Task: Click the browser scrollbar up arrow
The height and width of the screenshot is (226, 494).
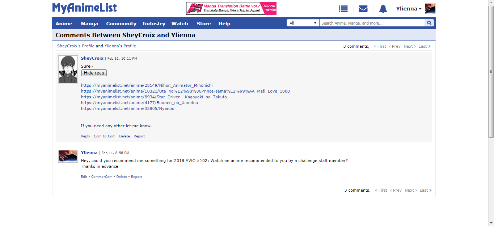Action: coord(491,3)
